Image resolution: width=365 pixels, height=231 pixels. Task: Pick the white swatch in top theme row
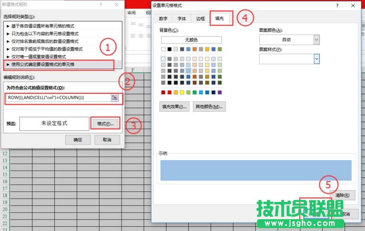[163, 49]
